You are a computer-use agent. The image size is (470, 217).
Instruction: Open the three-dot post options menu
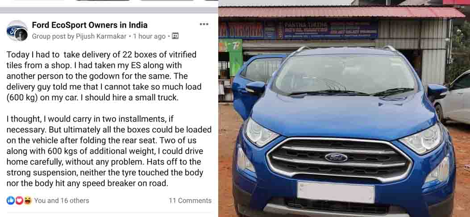(204, 24)
